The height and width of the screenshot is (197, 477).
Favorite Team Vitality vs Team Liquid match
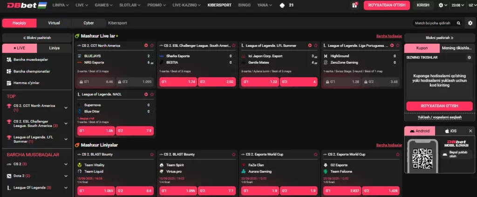152,155
